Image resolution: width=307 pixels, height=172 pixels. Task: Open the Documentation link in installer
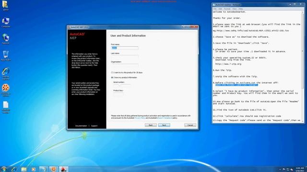(81, 126)
